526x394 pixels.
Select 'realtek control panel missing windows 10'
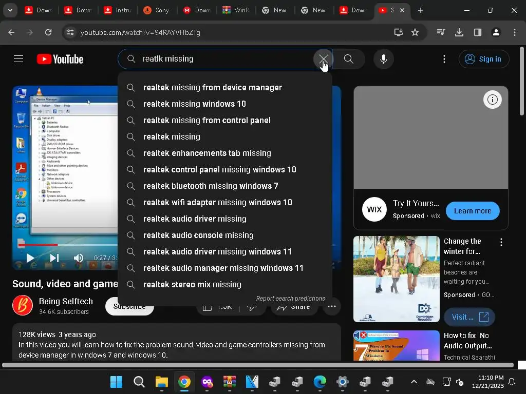225,169
